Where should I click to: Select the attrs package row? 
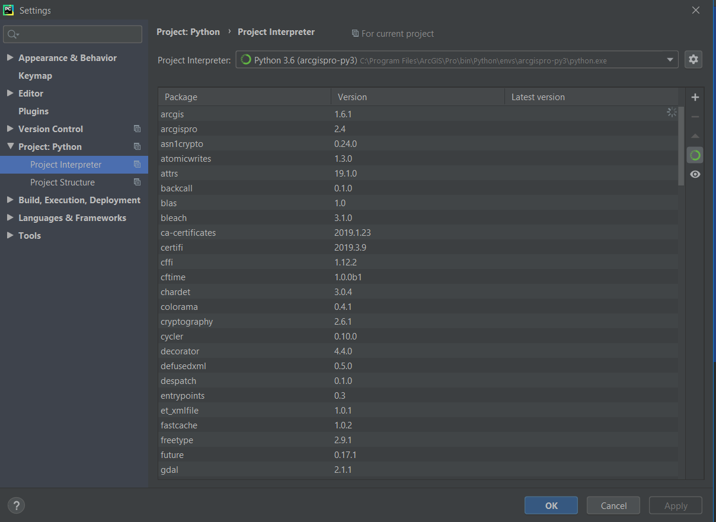(418, 173)
